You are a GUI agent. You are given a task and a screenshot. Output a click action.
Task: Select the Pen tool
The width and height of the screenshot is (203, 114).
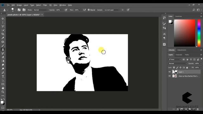point(3,73)
